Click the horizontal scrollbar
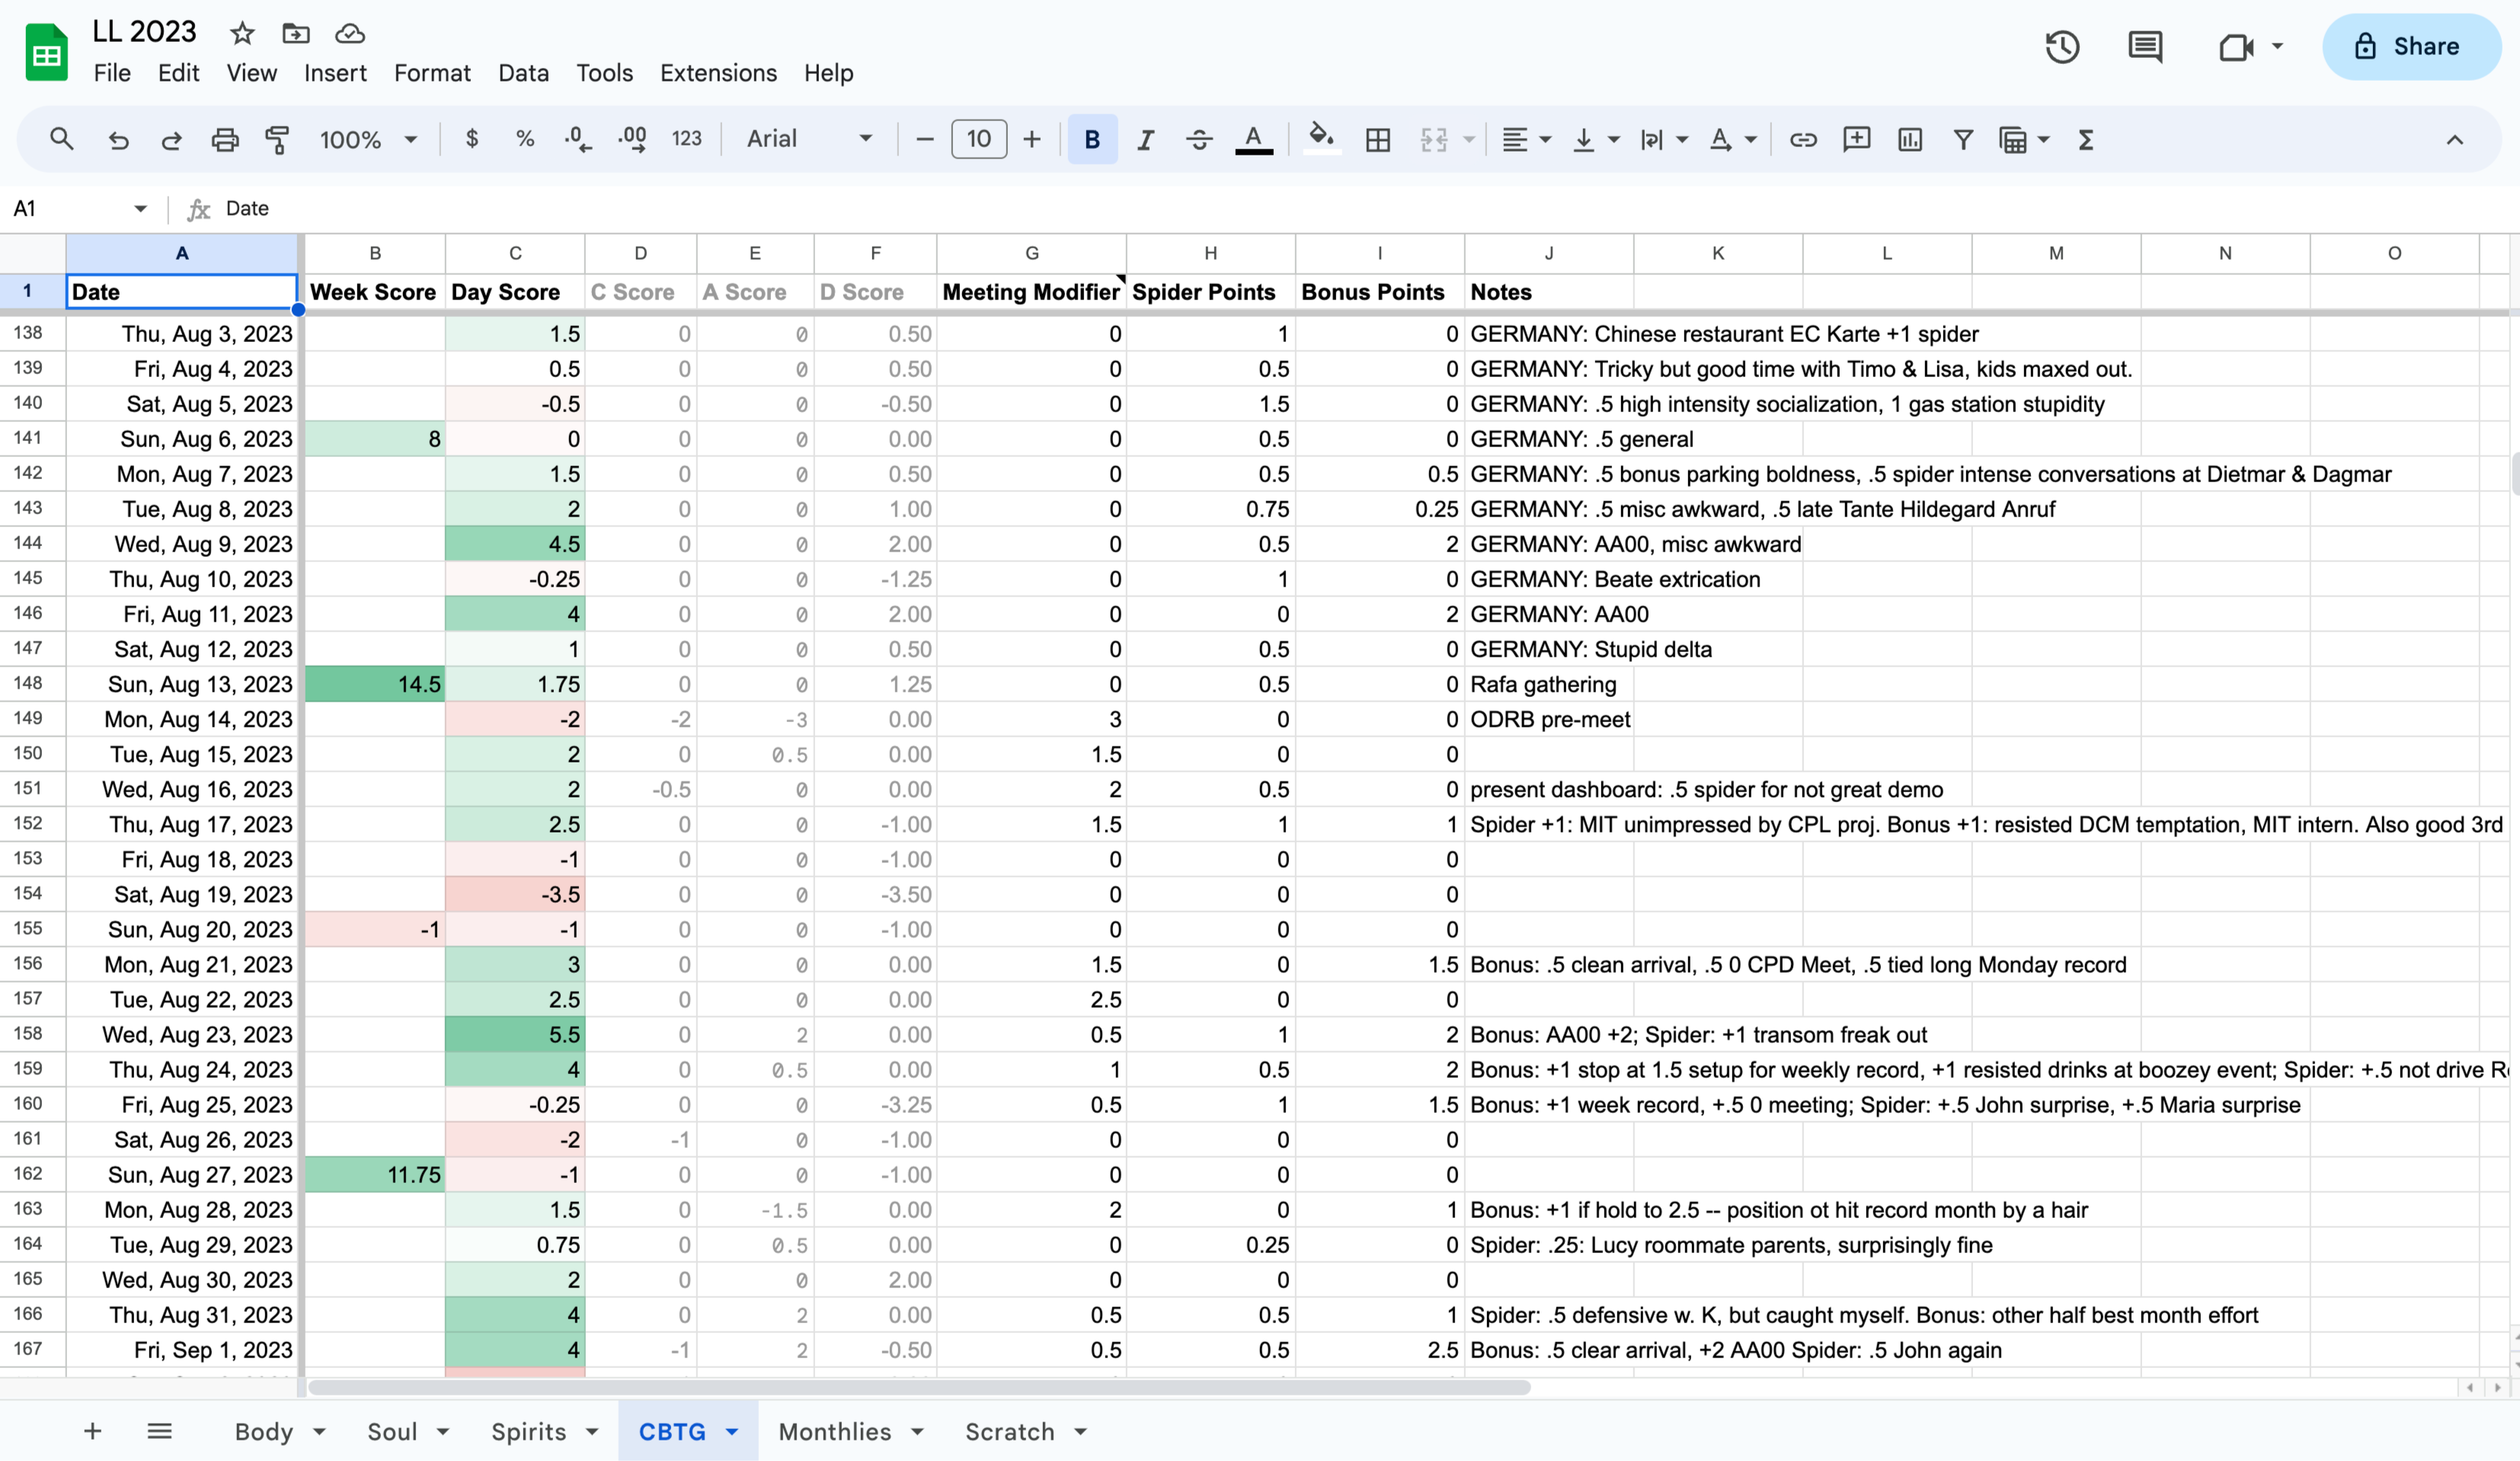This screenshot has height=1461, width=2520. pyautogui.click(x=919, y=1387)
